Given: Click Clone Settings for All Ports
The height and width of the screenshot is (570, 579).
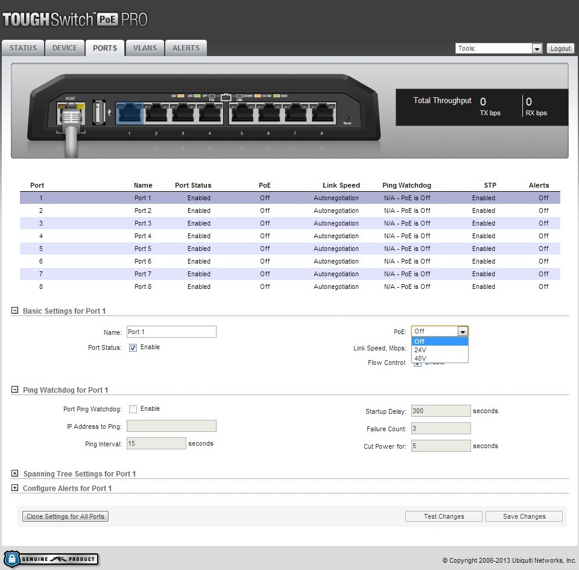Looking at the screenshot, I should pos(65,516).
